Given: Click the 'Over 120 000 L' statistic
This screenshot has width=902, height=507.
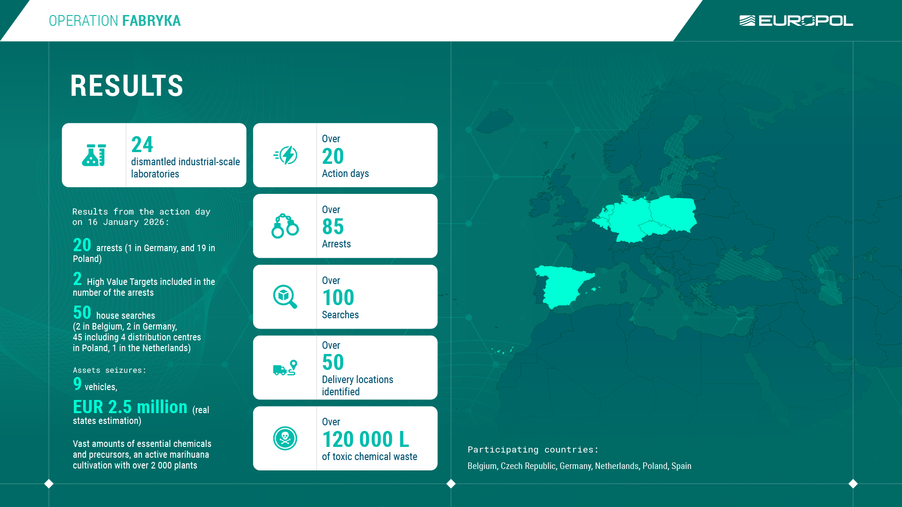Looking at the screenshot, I should 365,439.
